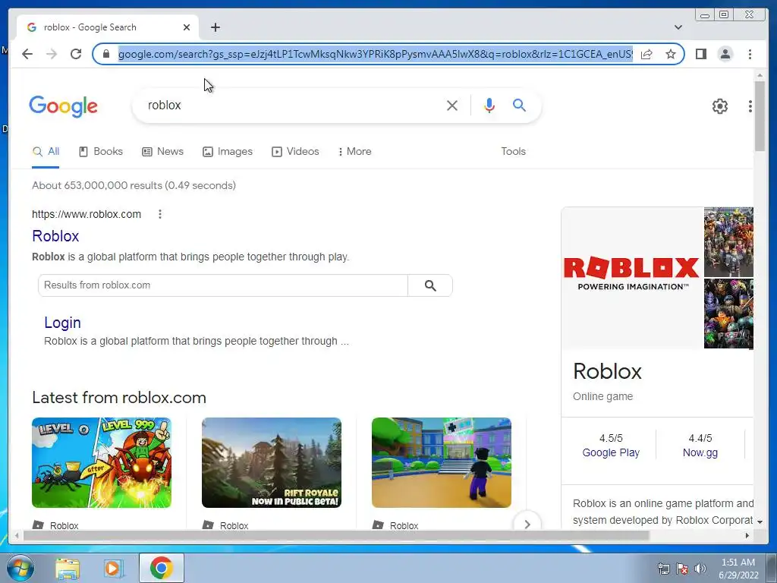The height and width of the screenshot is (583, 777).
Task: Click the Results from roblox.com field
Action: pos(223,285)
